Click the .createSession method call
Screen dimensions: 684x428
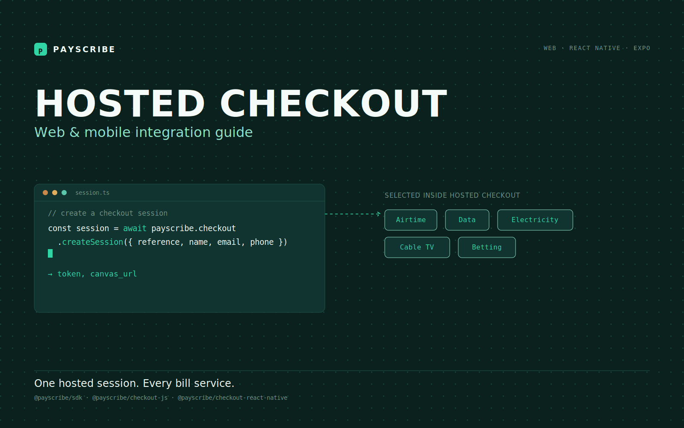[90, 242]
